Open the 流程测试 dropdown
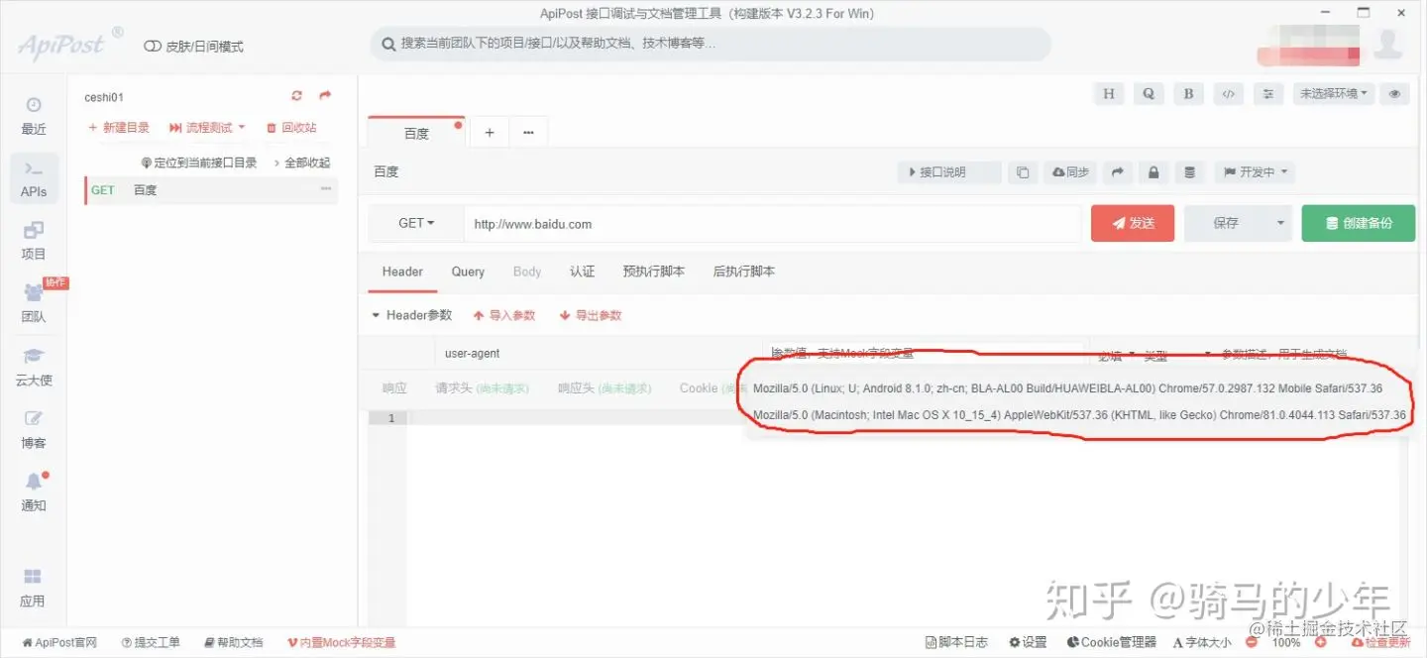1427x658 pixels. pos(207,128)
